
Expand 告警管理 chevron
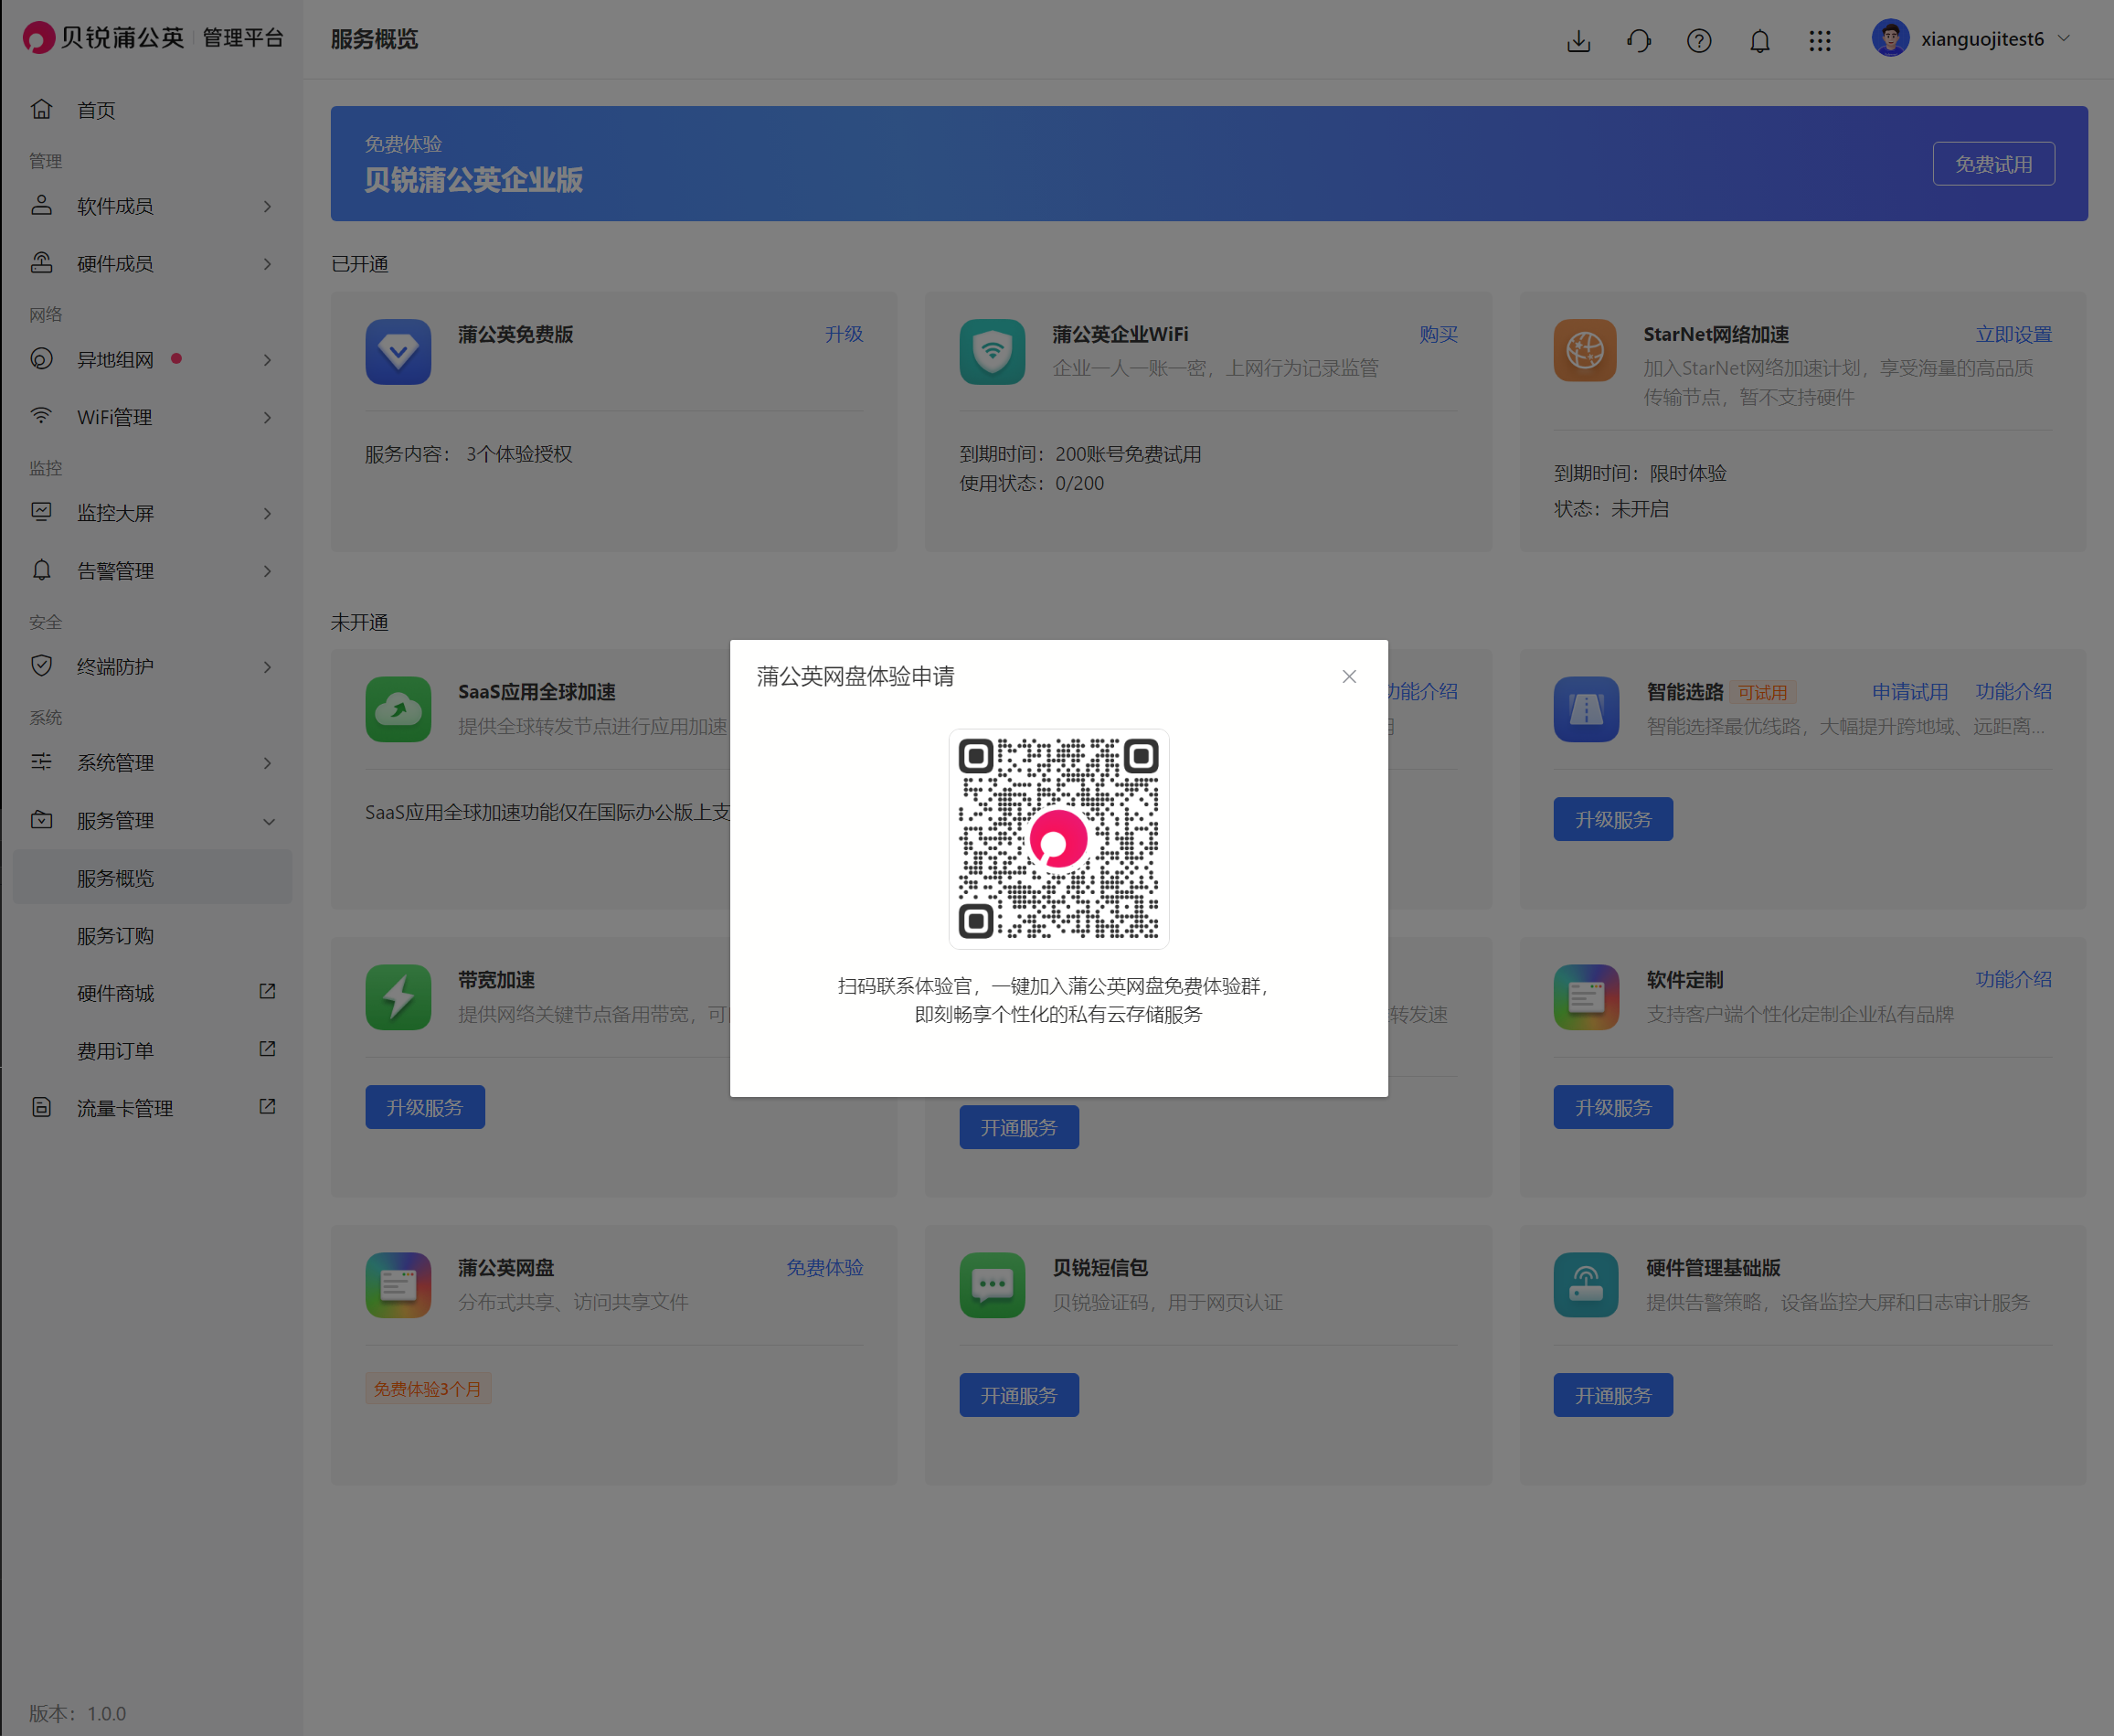click(x=268, y=571)
